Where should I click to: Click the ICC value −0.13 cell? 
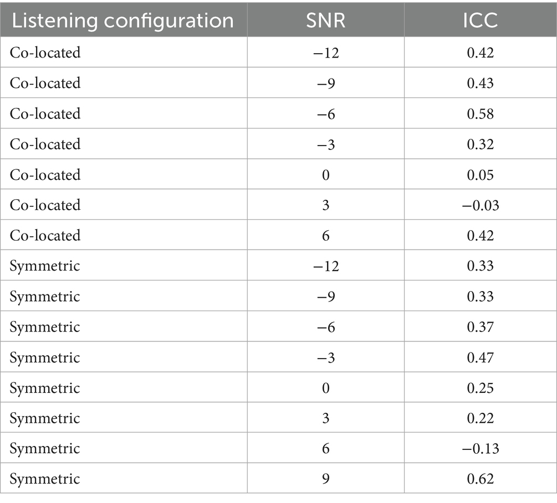tap(480, 448)
